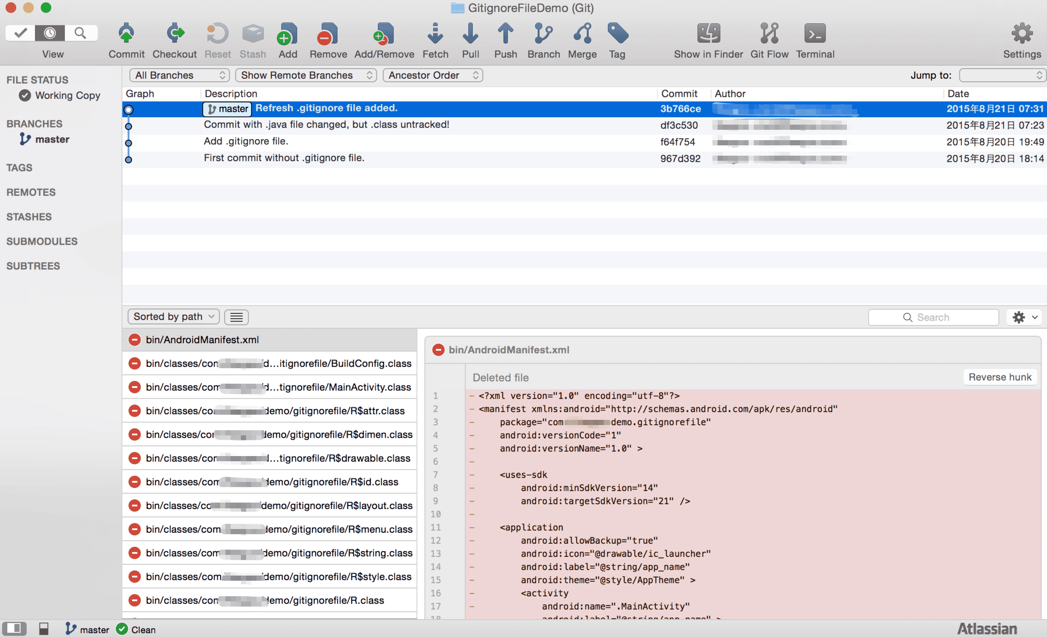Click the green Clean status icon
The image size is (1047, 637).
pos(122,629)
